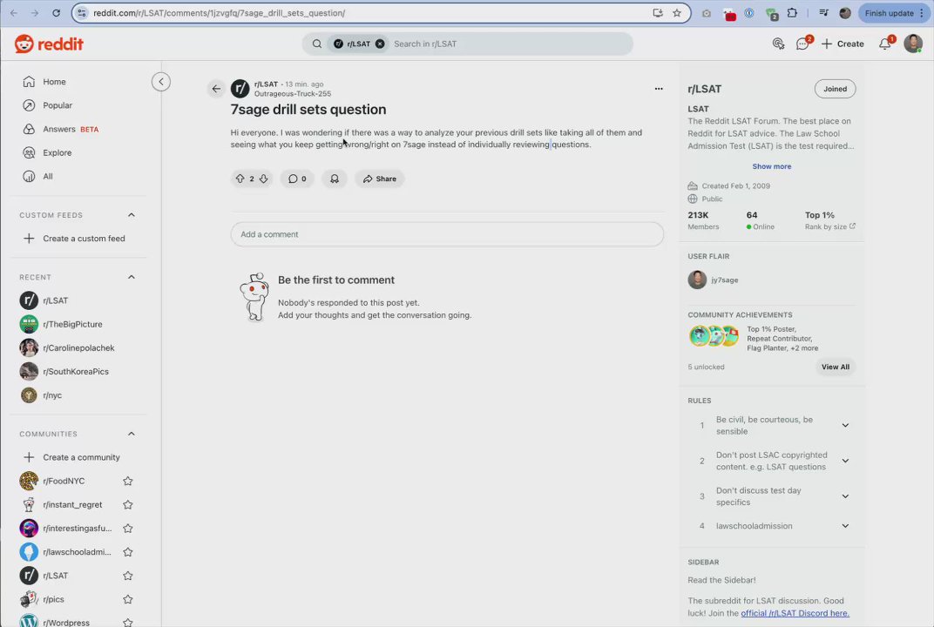Open the advertise icon in header

(x=778, y=44)
